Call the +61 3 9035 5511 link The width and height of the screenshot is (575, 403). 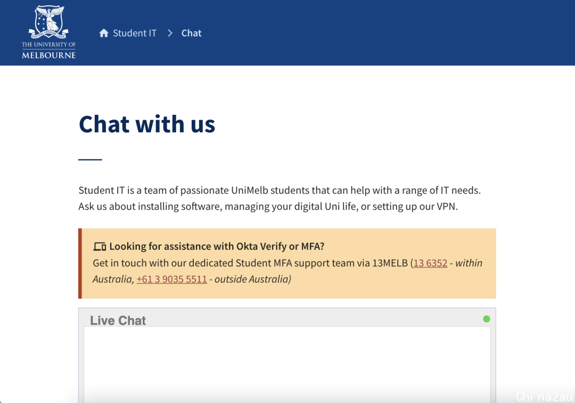pyautogui.click(x=171, y=279)
